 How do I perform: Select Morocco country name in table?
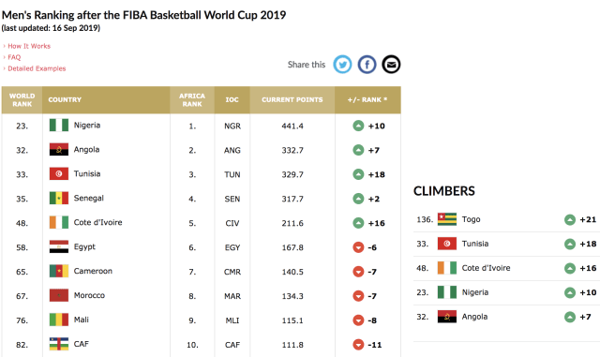coord(89,295)
